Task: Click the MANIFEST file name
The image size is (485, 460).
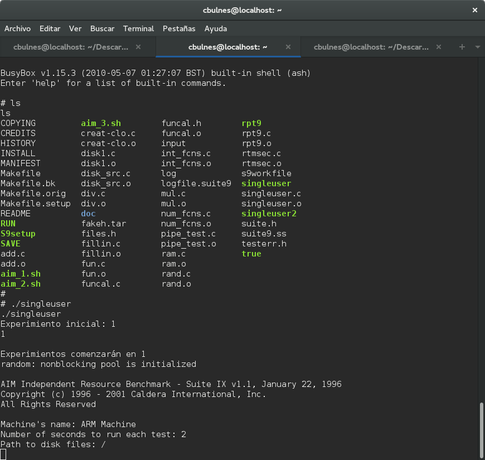Action: [x=21, y=163]
